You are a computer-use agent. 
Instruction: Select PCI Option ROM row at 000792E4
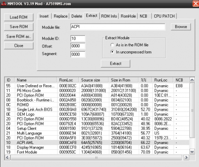[97, 124]
